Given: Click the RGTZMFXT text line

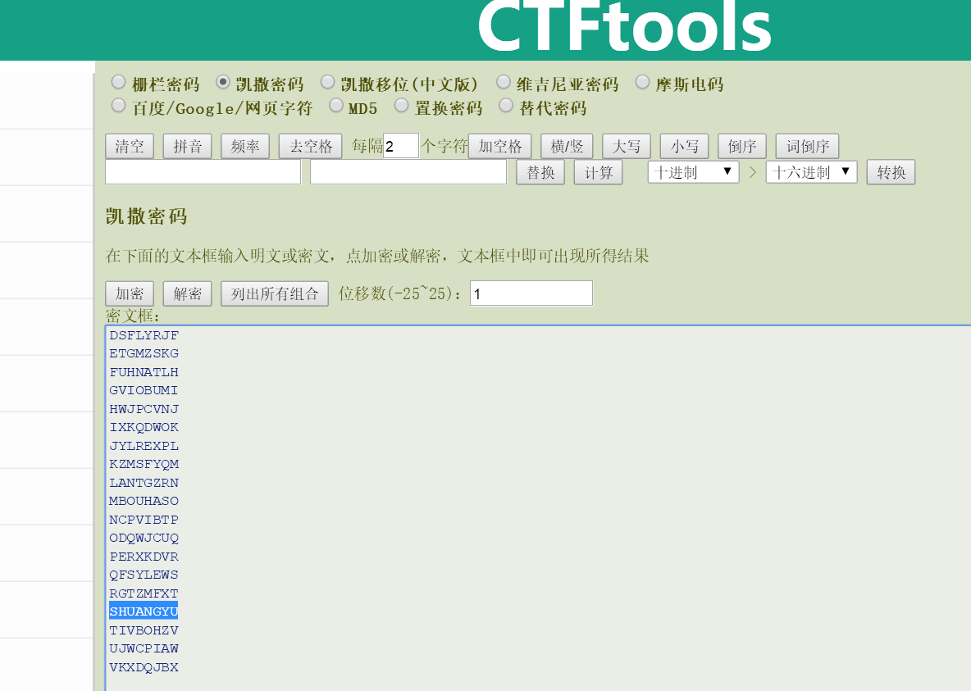Looking at the screenshot, I should [144, 593].
